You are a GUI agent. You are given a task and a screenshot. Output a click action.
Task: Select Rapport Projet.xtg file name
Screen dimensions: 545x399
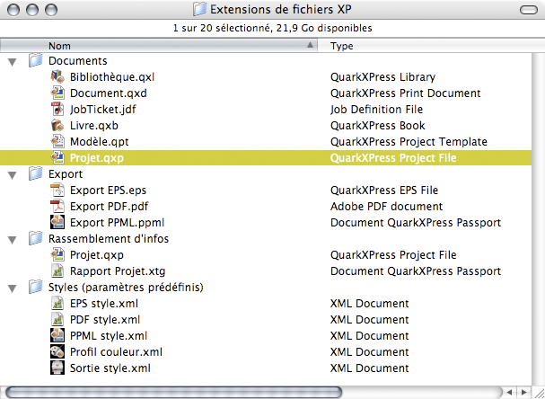pyautogui.click(x=118, y=271)
